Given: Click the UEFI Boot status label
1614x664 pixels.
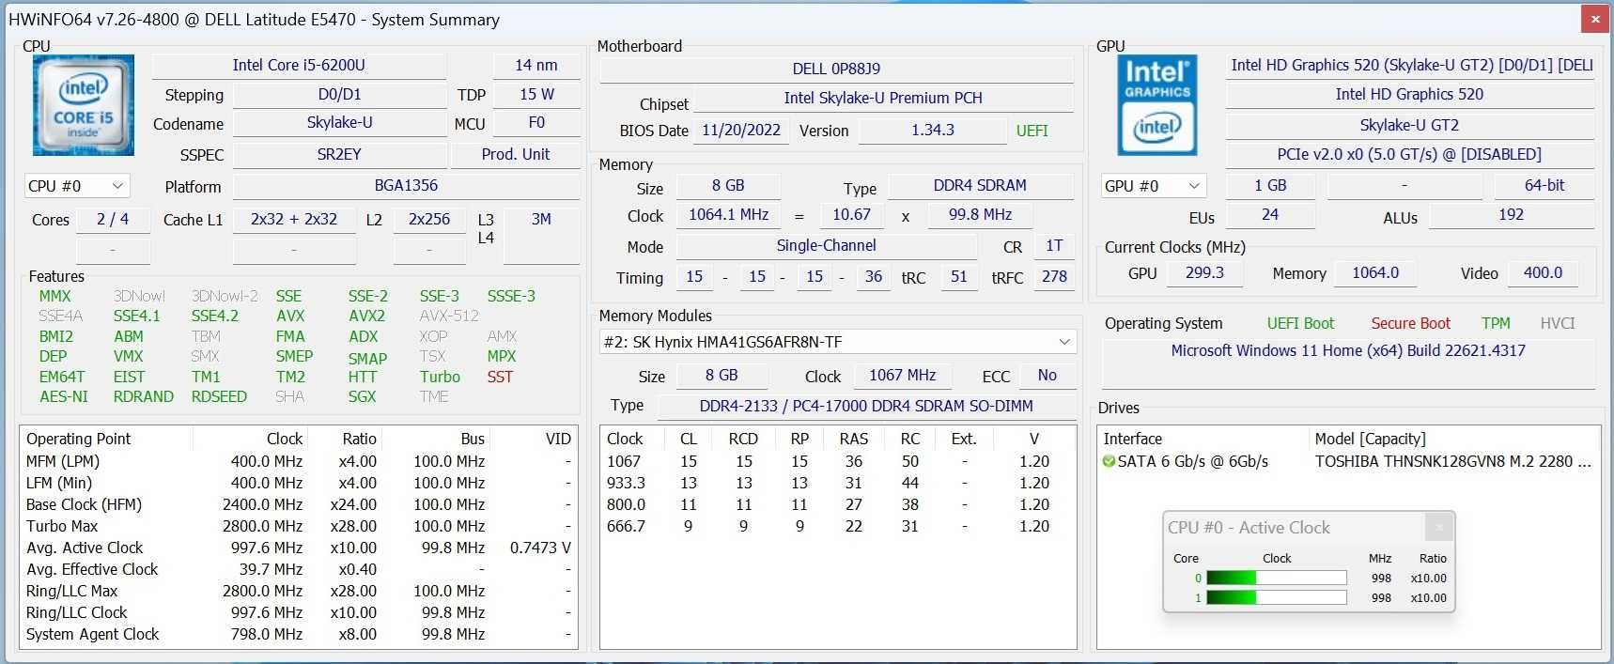Looking at the screenshot, I should pos(1300,323).
